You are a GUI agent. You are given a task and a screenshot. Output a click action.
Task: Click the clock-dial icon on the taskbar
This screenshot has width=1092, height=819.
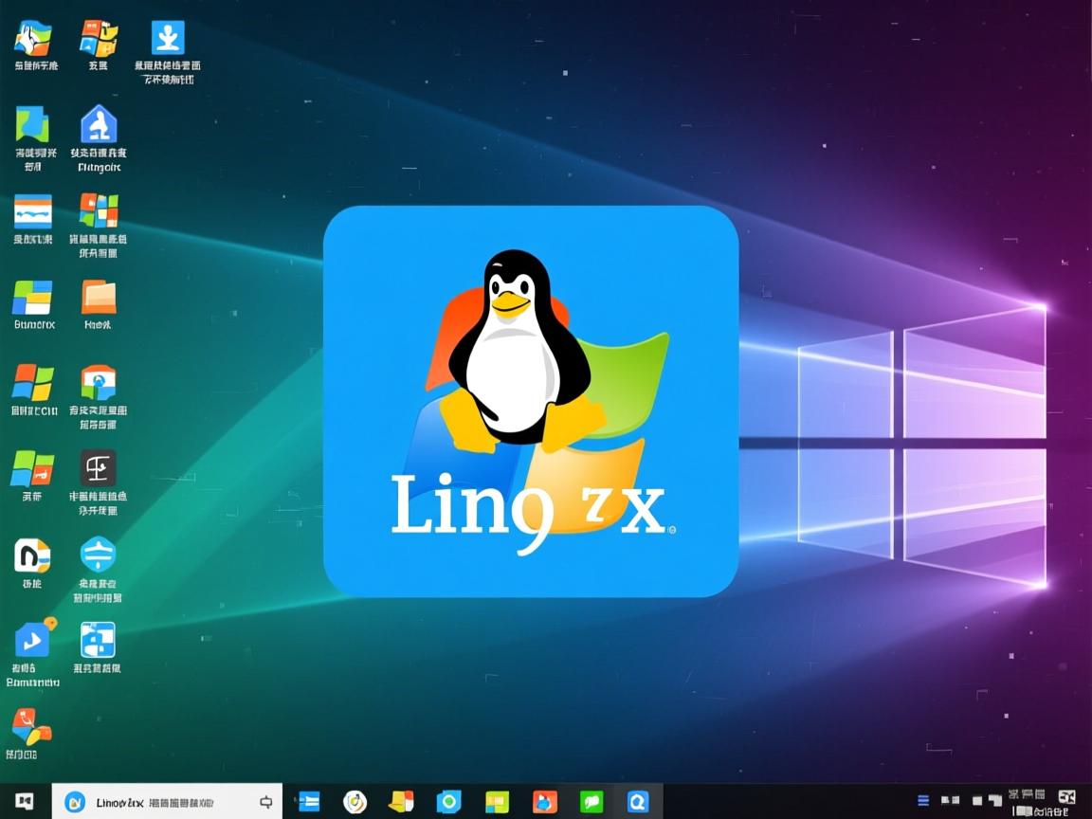[x=356, y=801]
